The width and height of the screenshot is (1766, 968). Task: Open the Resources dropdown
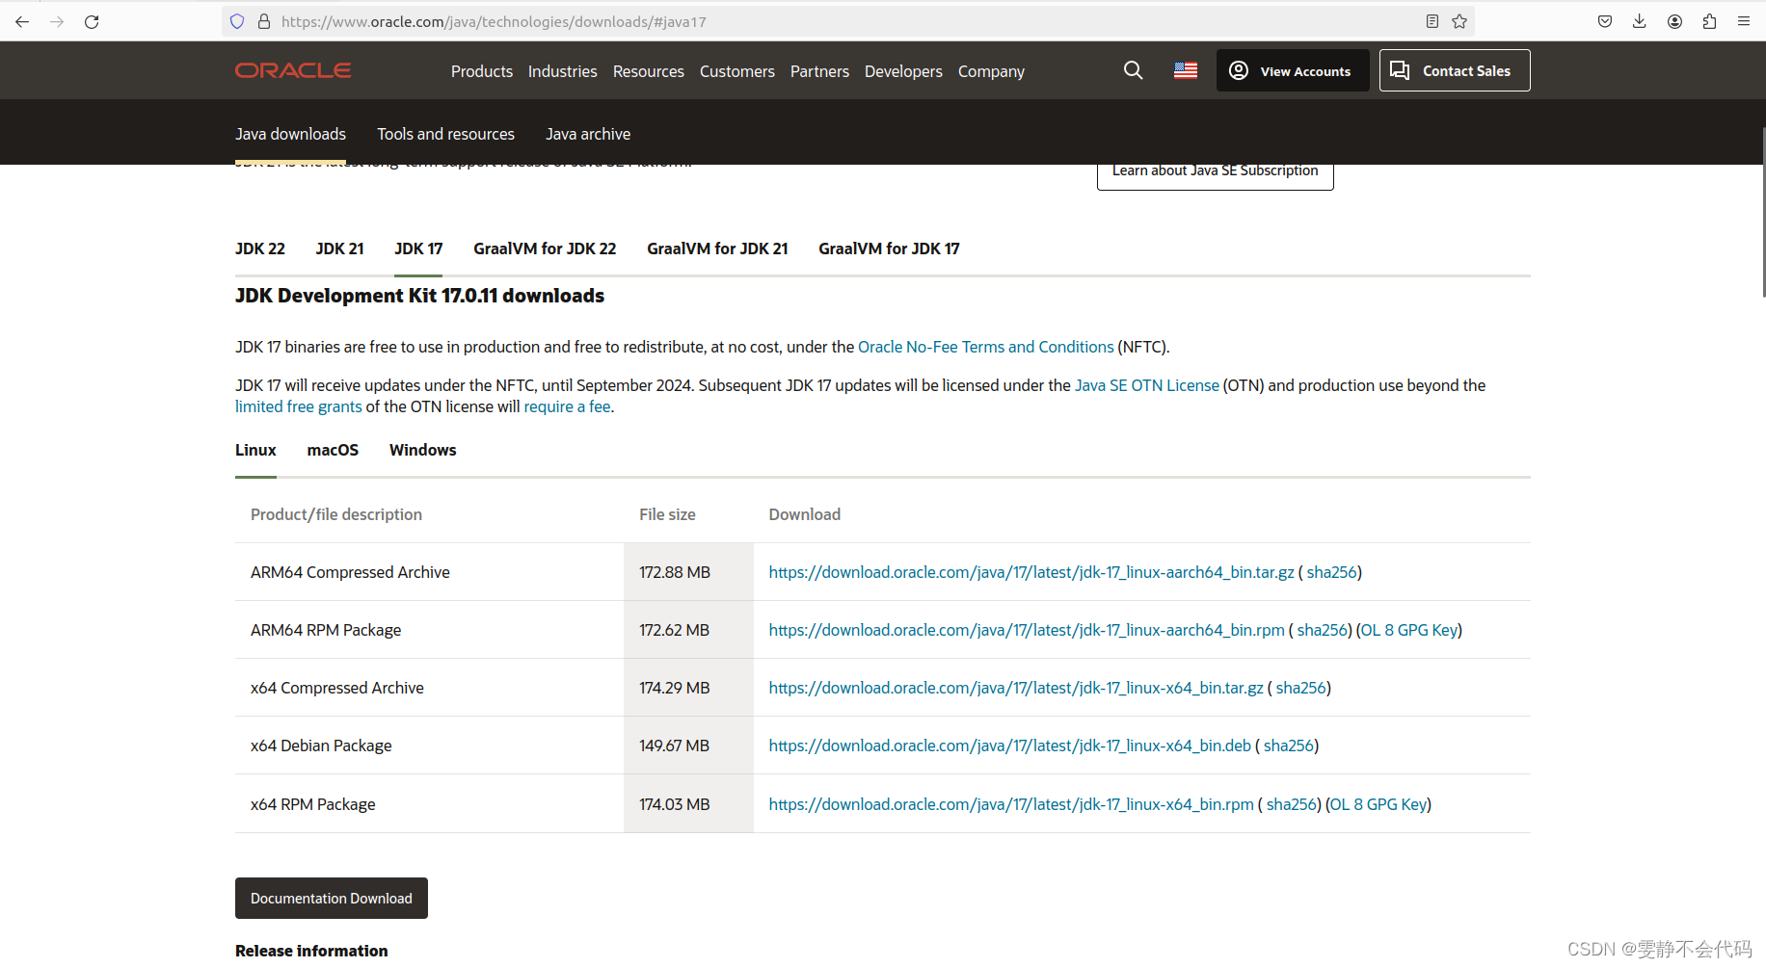coord(648,70)
